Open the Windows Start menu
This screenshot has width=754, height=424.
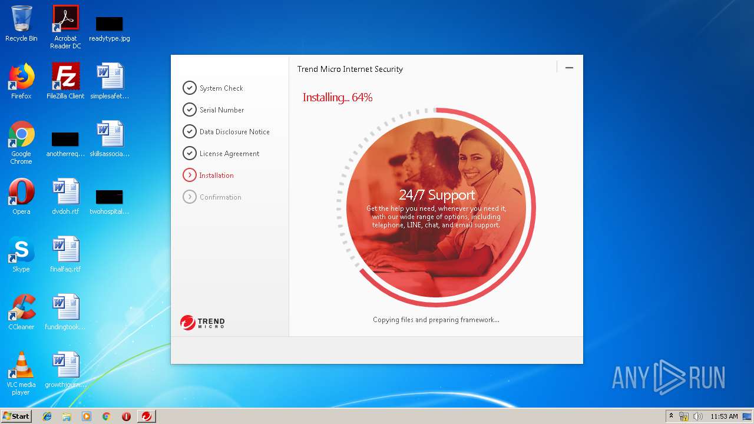point(16,416)
